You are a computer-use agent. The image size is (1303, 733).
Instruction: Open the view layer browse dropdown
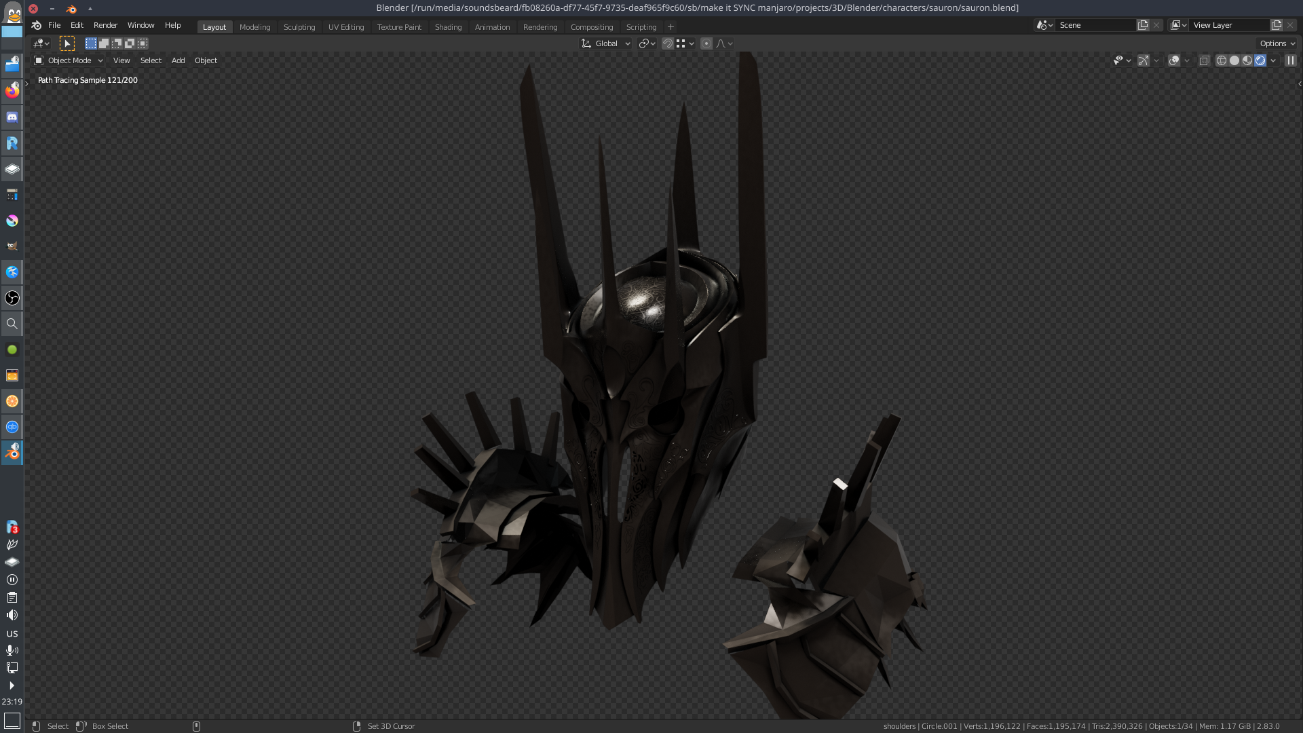1179,25
